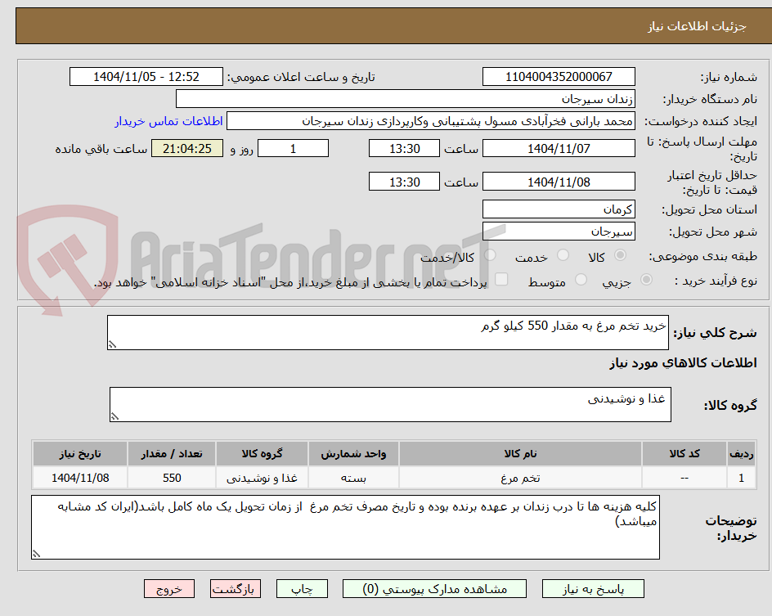772x616 pixels.
Task: Select the خدمت radio button
Action: 563,255
